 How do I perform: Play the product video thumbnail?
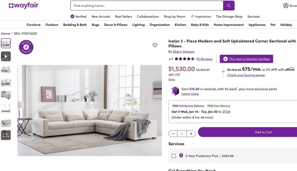[x=6, y=56]
